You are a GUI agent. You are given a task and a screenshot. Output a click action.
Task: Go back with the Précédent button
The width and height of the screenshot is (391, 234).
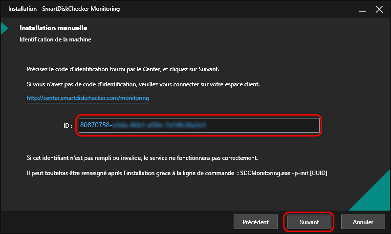point(256,222)
